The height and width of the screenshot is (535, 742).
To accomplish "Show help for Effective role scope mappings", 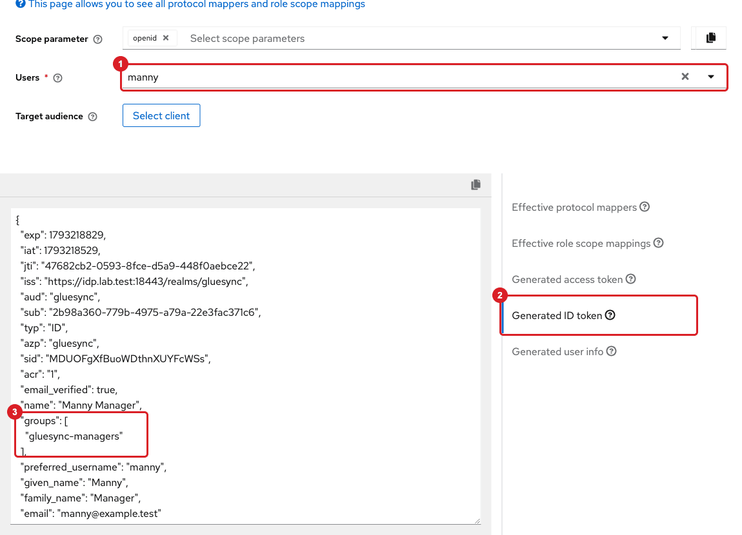I will (658, 243).
